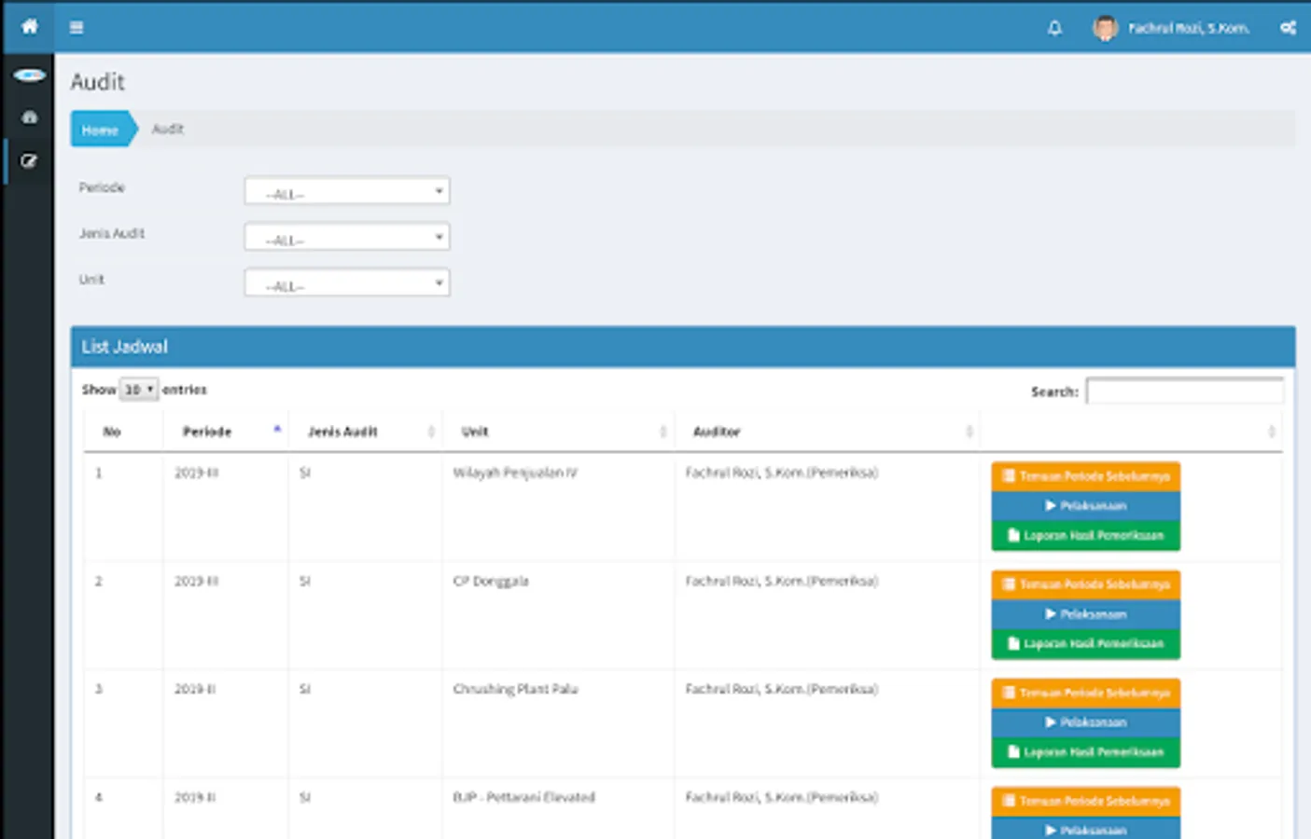Sort the table by Auditor column header

[x=828, y=432]
